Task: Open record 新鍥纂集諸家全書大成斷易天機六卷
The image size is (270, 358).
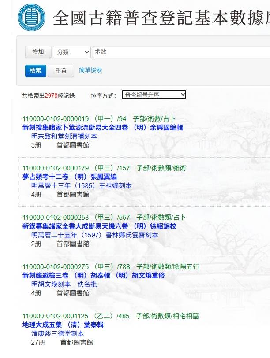Action: [99, 226]
